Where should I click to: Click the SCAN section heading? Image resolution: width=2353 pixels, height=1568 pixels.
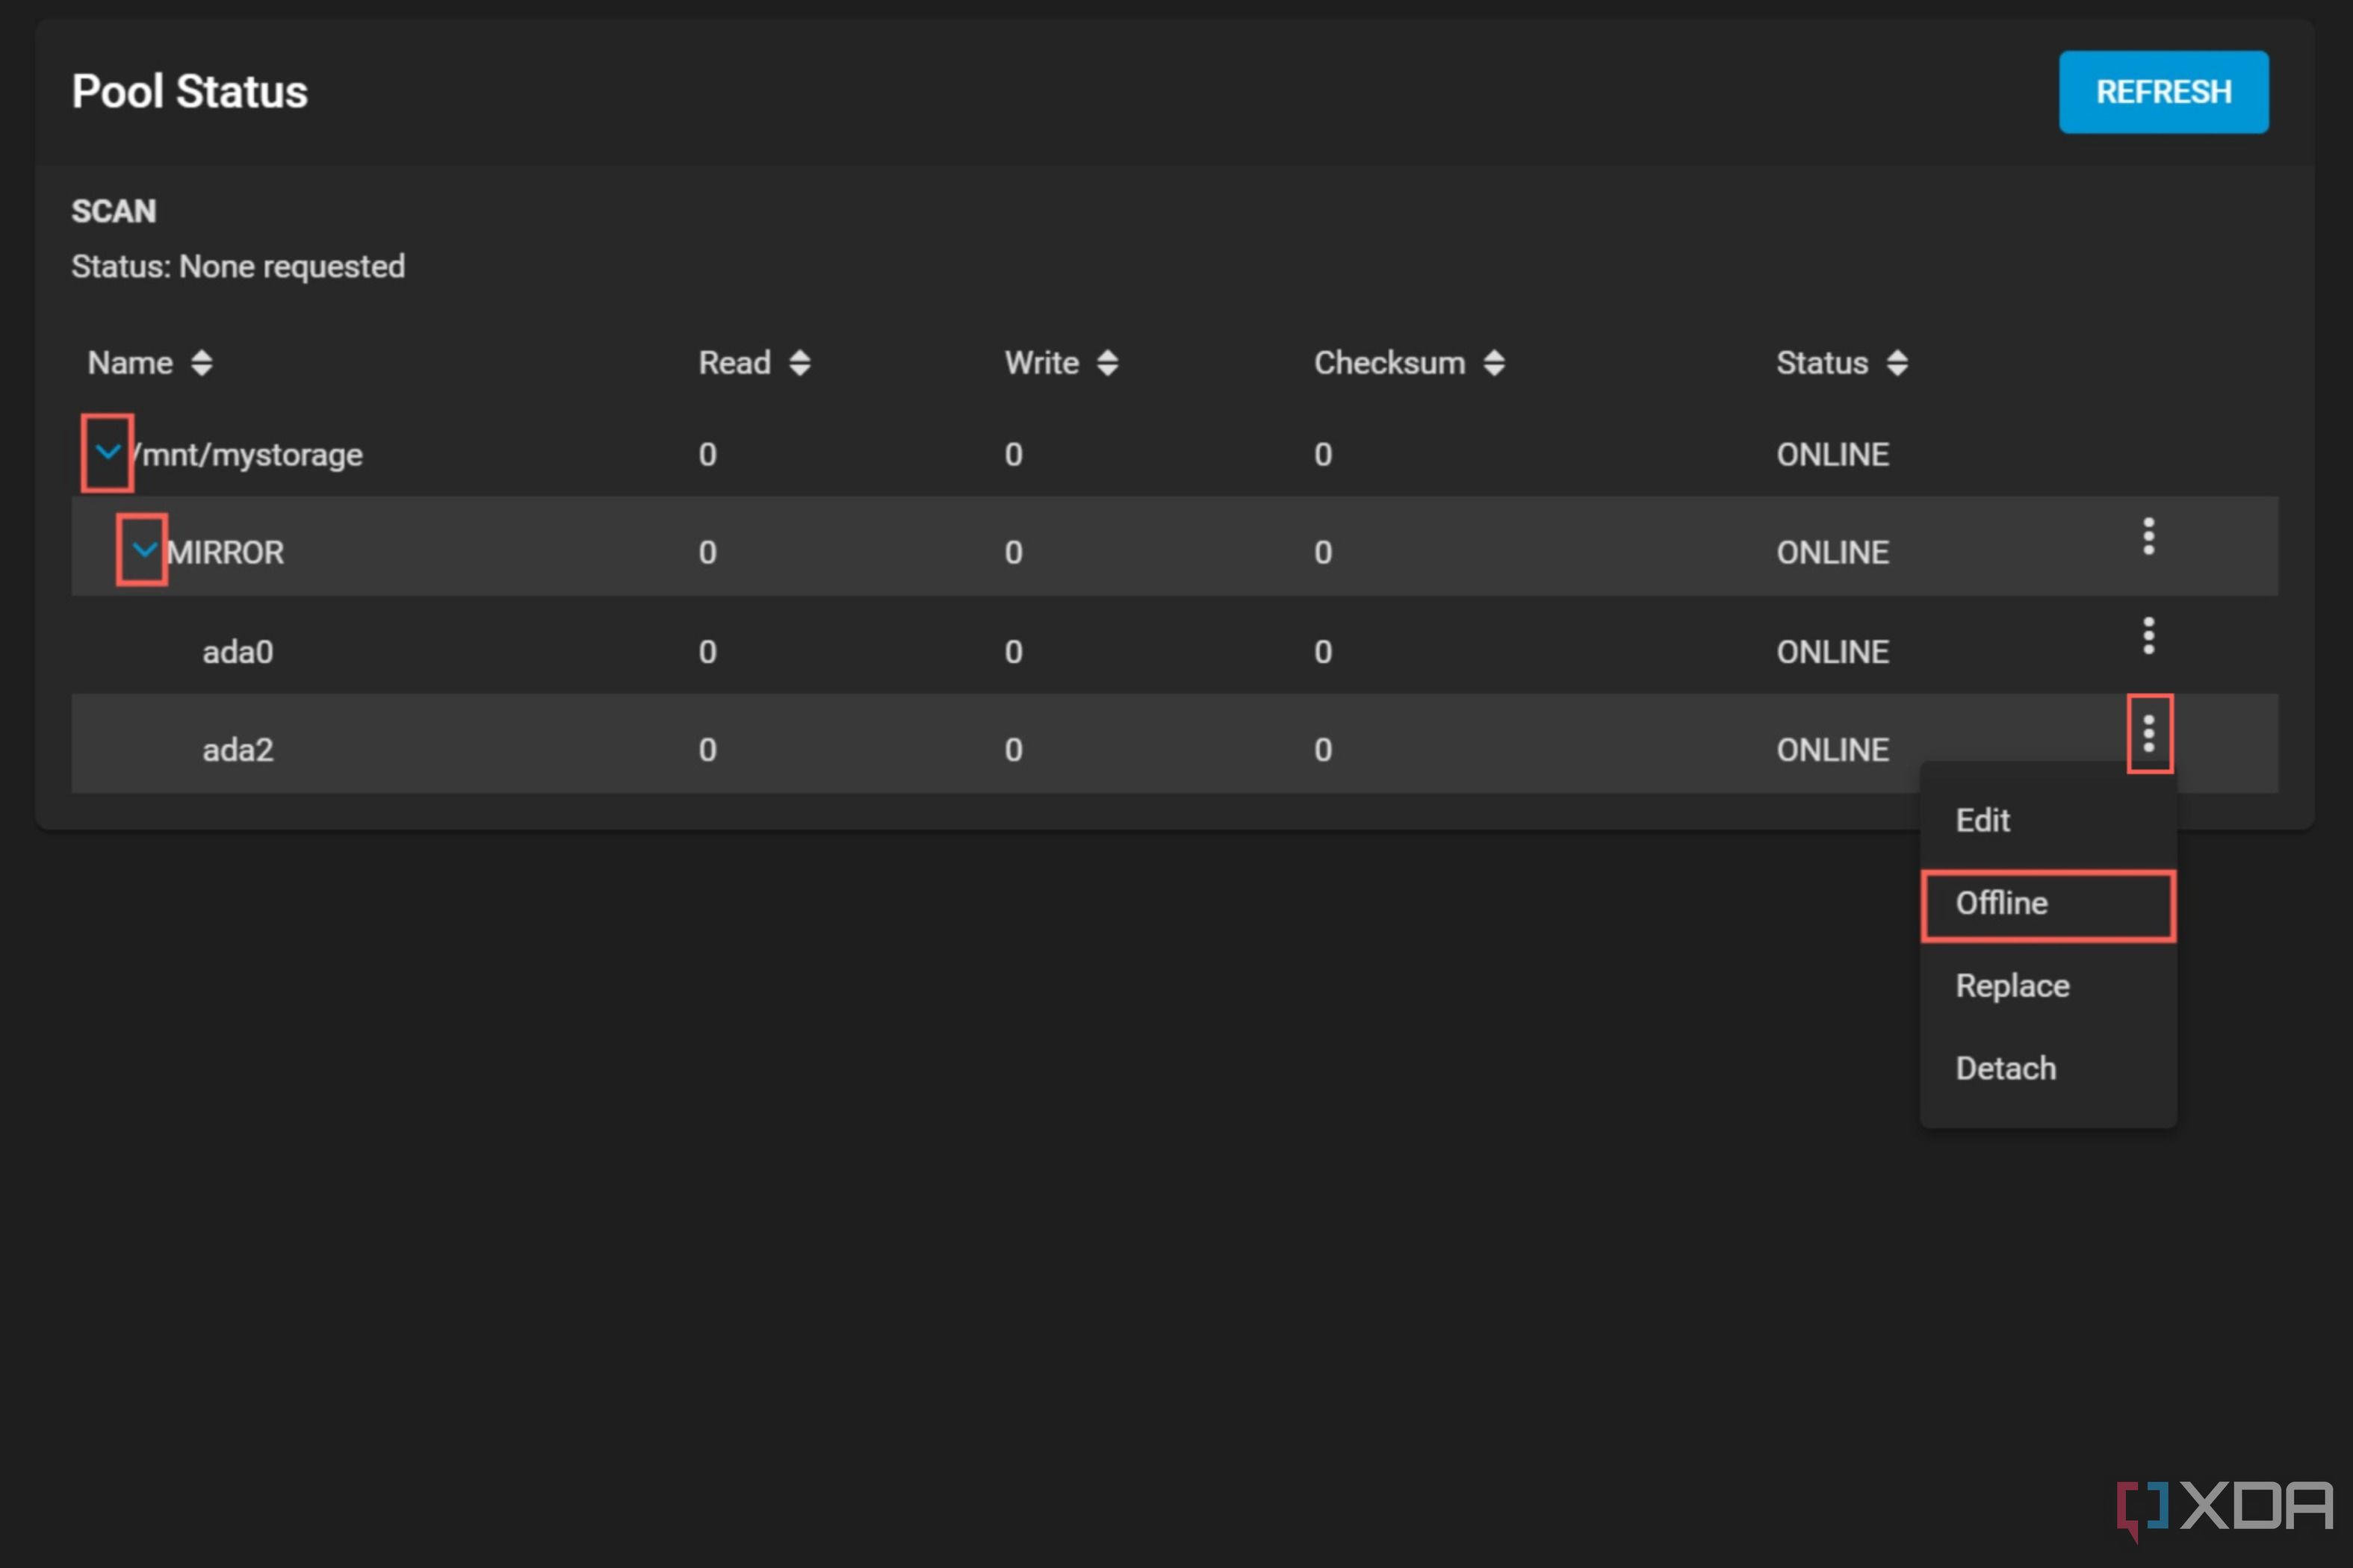tap(113, 211)
